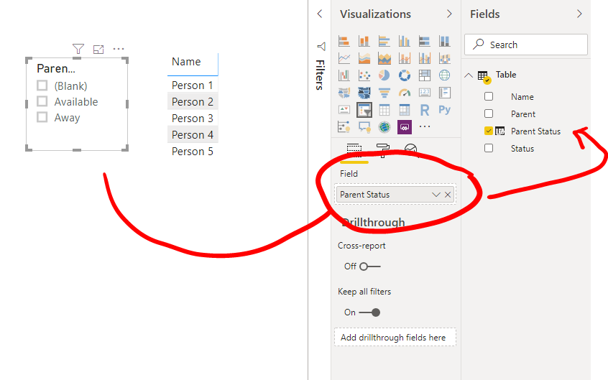Image resolution: width=608 pixels, height=380 pixels.
Task: Select the multi-row card visual
Action: click(x=445, y=93)
